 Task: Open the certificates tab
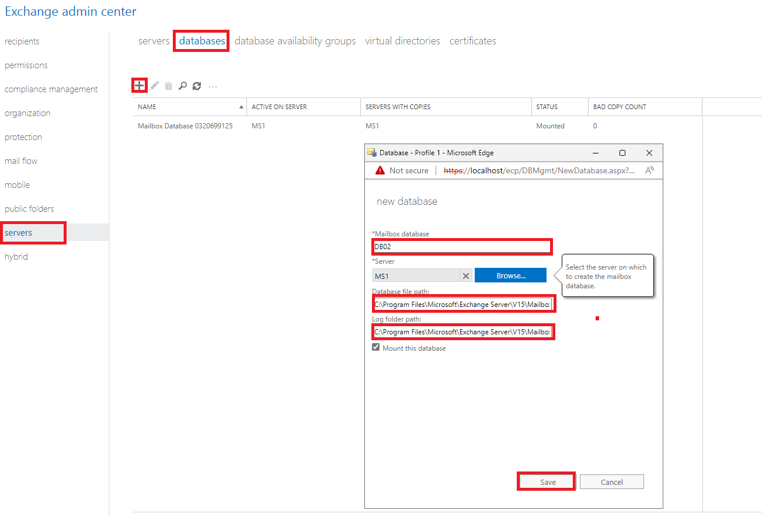click(x=473, y=41)
